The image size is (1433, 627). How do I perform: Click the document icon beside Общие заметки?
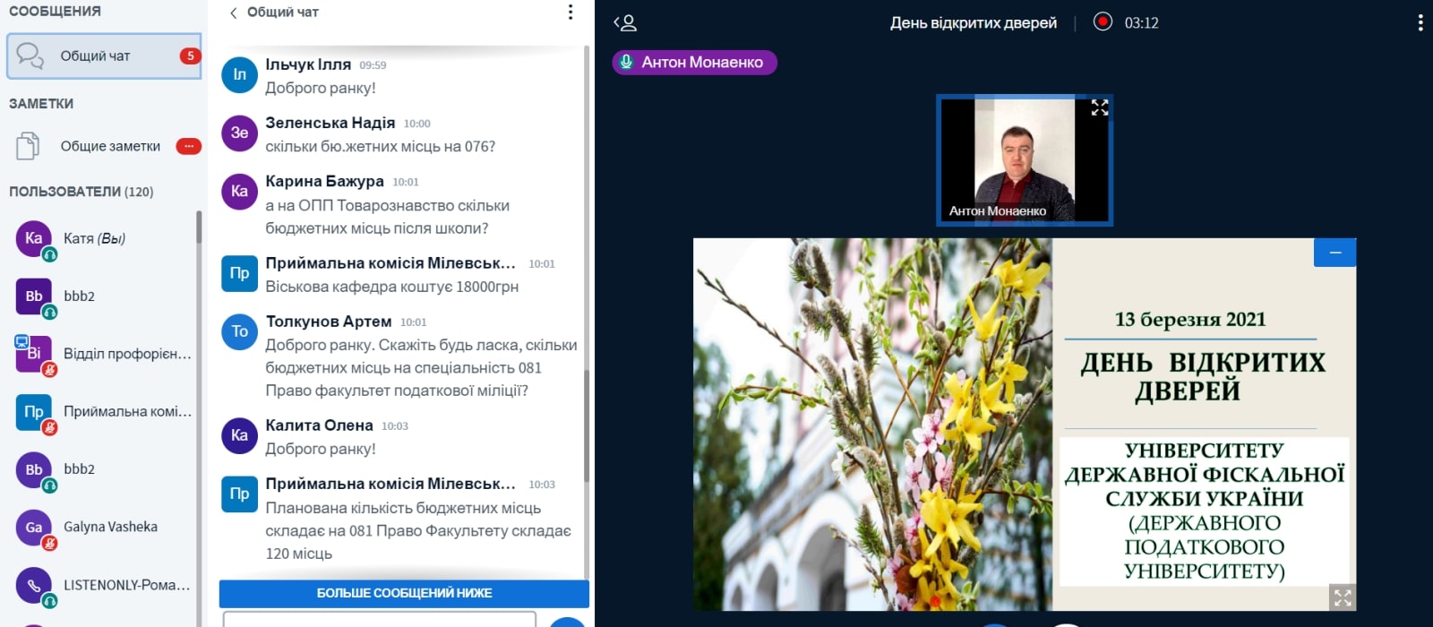(x=28, y=146)
